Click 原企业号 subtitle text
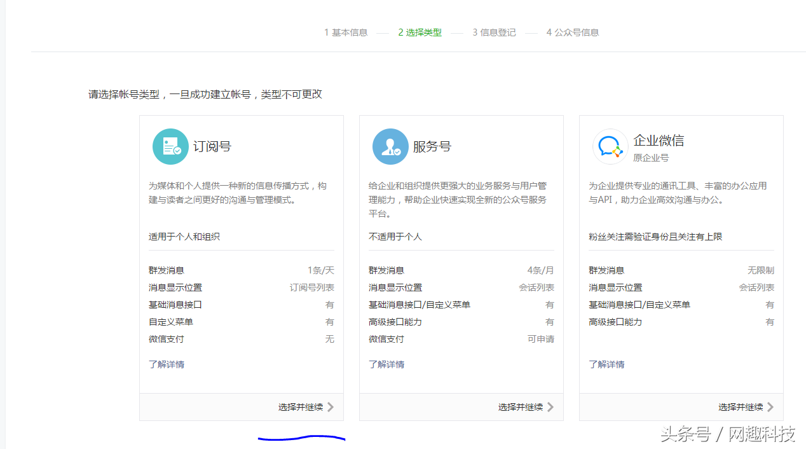 pyautogui.click(x=651, y=158)
